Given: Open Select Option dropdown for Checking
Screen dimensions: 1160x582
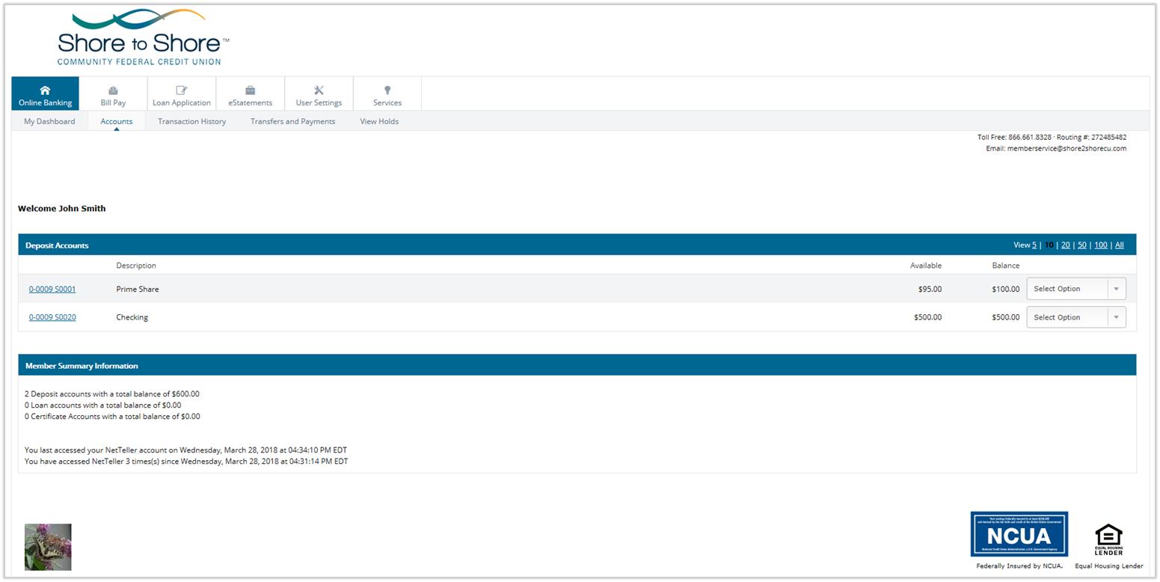Looking at the screenshot, I should 1075,317.
